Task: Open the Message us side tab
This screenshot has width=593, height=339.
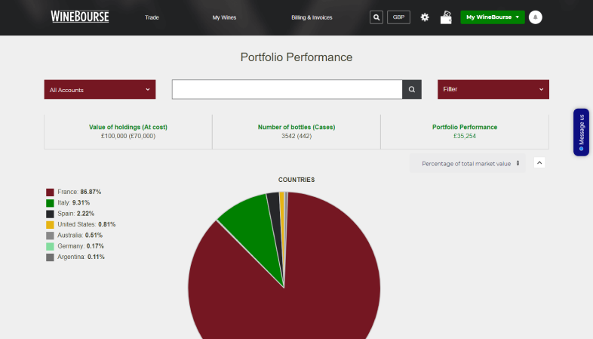Action: click(x=581, y=132)
